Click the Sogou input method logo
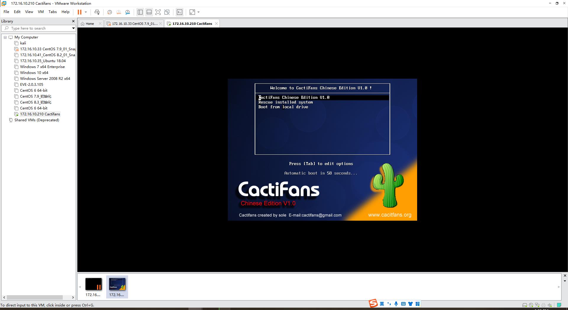568x310 pixels. click(373, 303)
